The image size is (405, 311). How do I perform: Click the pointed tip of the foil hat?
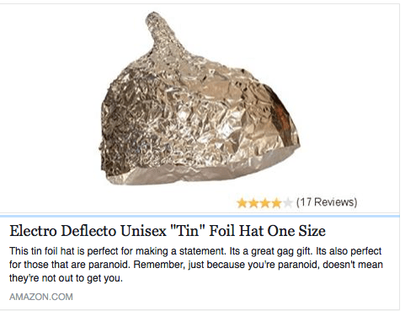(x=158, y=24)
